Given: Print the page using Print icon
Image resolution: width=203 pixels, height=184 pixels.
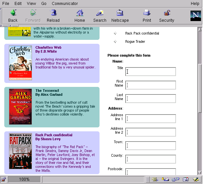Looking at the screenshot, I should (x=147, y=13).
